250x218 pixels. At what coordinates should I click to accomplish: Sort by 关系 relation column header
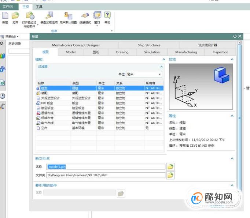tap(129, 83)
